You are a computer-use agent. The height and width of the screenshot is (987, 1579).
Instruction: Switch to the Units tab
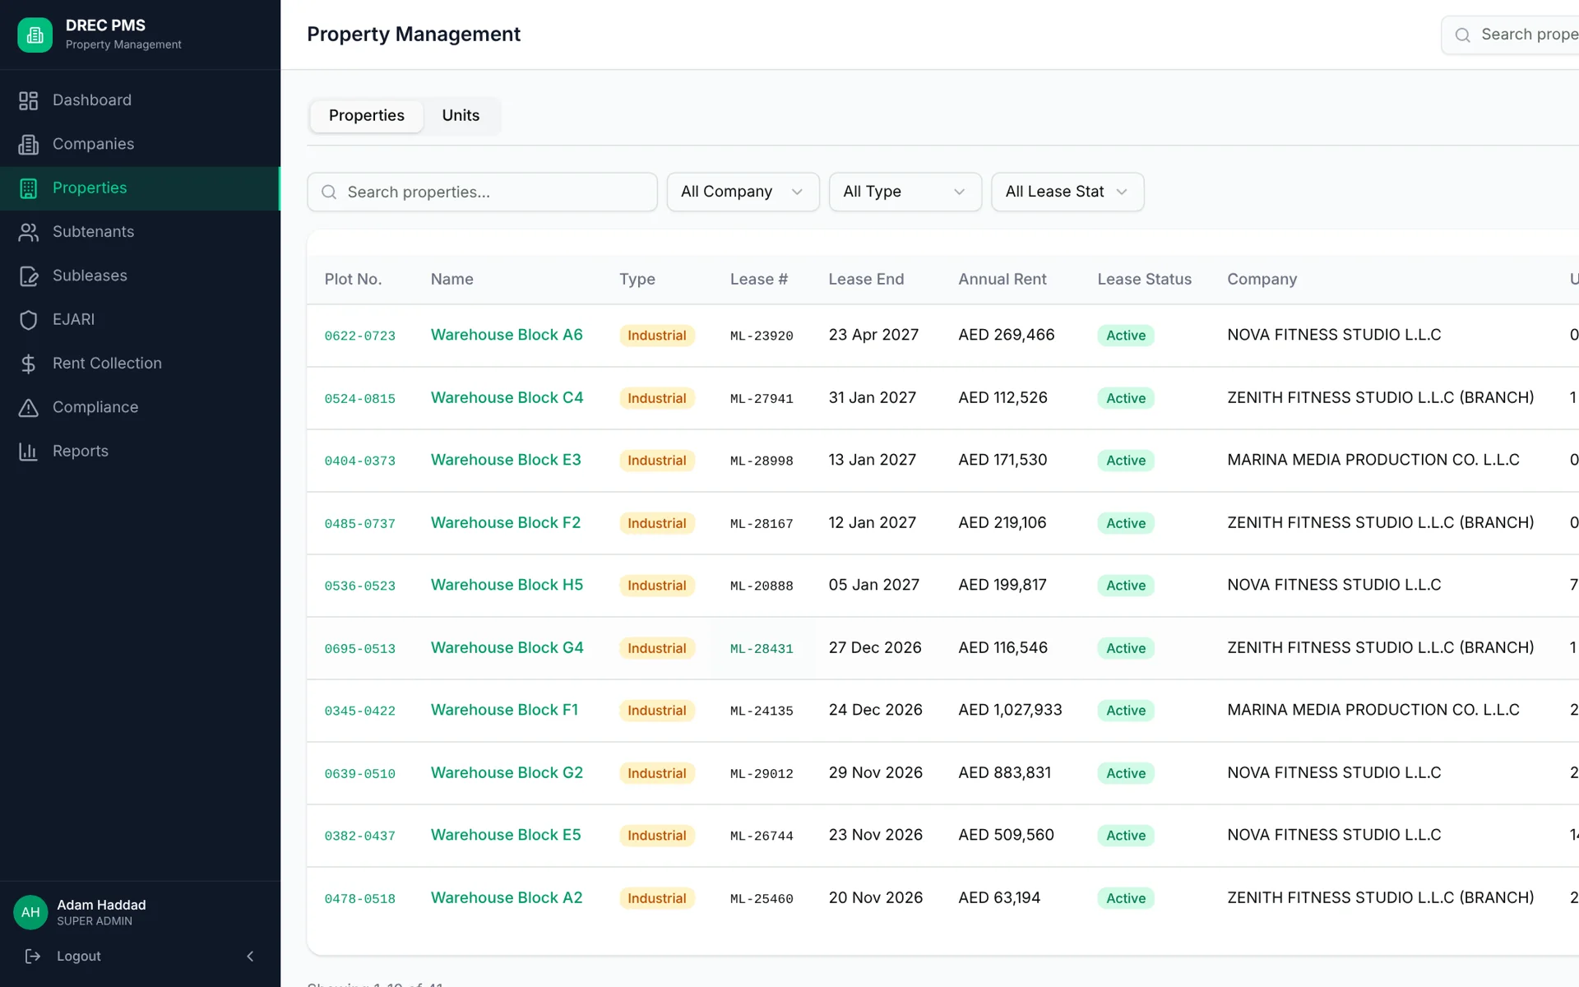click(x=461, y=116)
